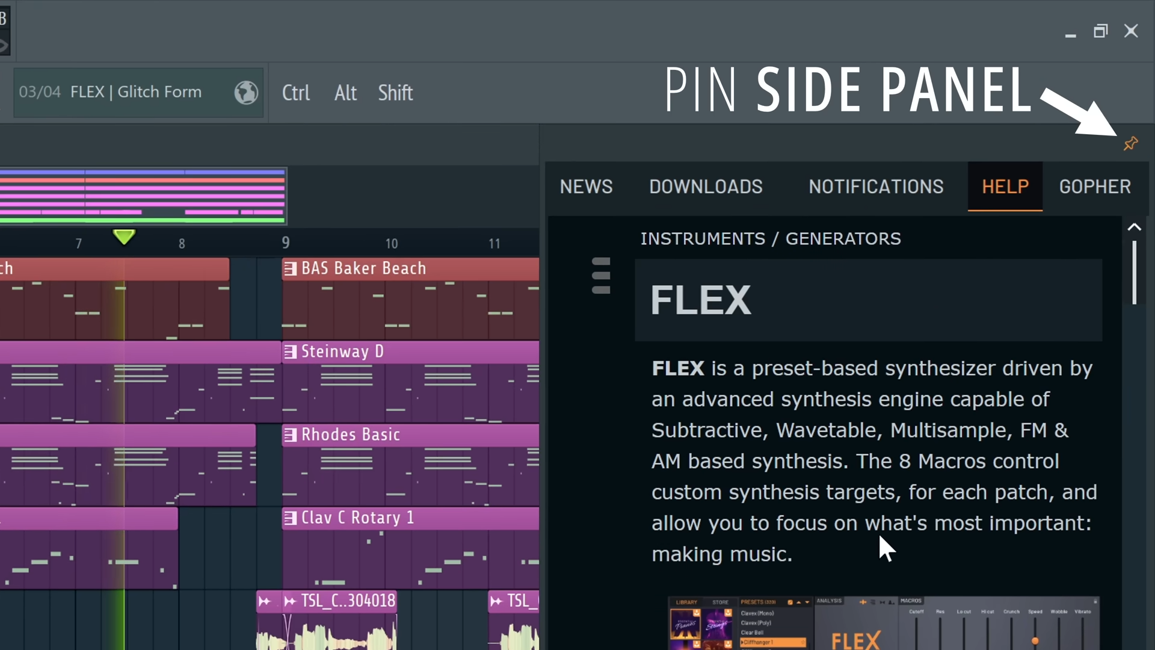The image size is (1155, 650).
Task: Restore down the application window
Action: coord(1100,31)
